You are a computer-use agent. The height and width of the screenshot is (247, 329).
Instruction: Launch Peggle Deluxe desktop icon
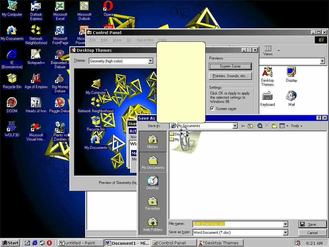(59, 105)
